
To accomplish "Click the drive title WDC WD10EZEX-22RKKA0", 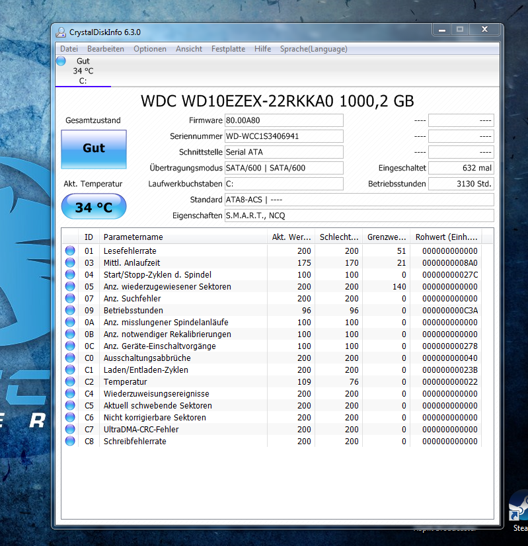I will 277,101.
